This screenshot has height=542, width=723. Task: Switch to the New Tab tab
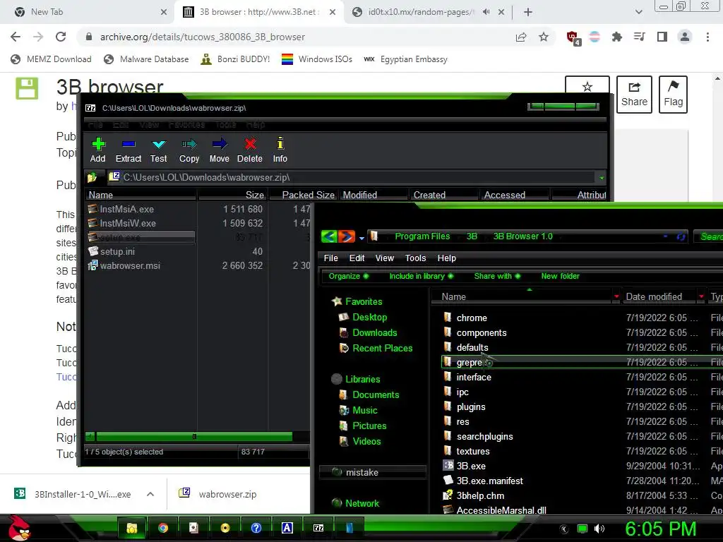click(x=87, y=12)
